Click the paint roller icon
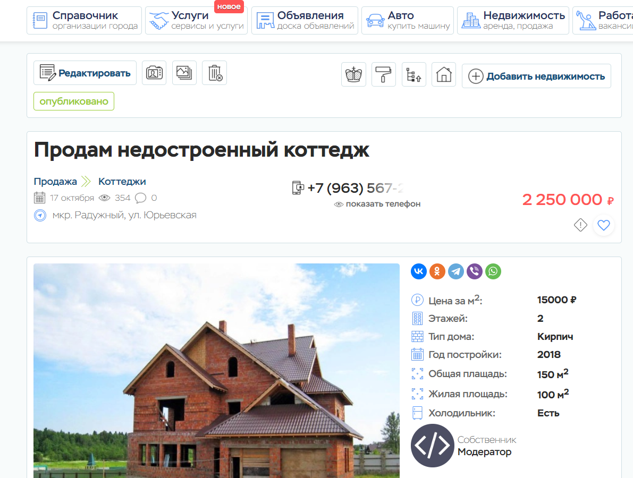This screenshot has height=478, width=633. (x=383, y=74)
